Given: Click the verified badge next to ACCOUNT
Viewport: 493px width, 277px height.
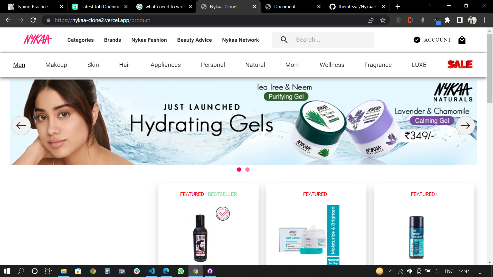Looking at the screenshot, I should click(416, 40).
